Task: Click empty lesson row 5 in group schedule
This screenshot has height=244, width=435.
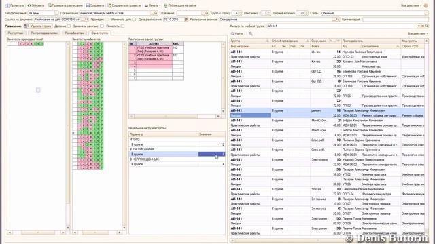Action: [156, 70]
